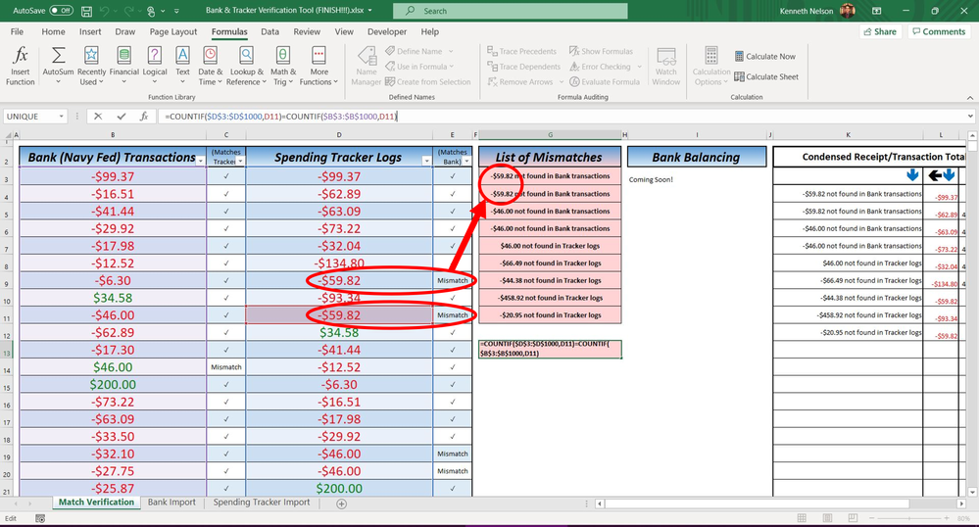979x527 pixels.
Task: Select the Mismatch cell beside $46.00 bank entry
Action: click(226, 367)
